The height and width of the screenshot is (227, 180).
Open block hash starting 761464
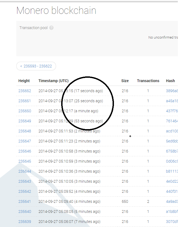(x=172, y=121)
